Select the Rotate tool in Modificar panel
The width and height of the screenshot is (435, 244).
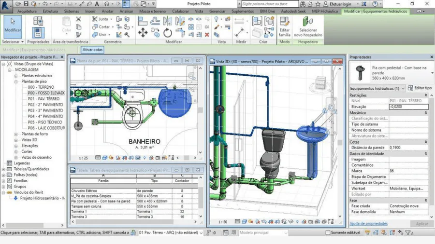coord(168,32)
